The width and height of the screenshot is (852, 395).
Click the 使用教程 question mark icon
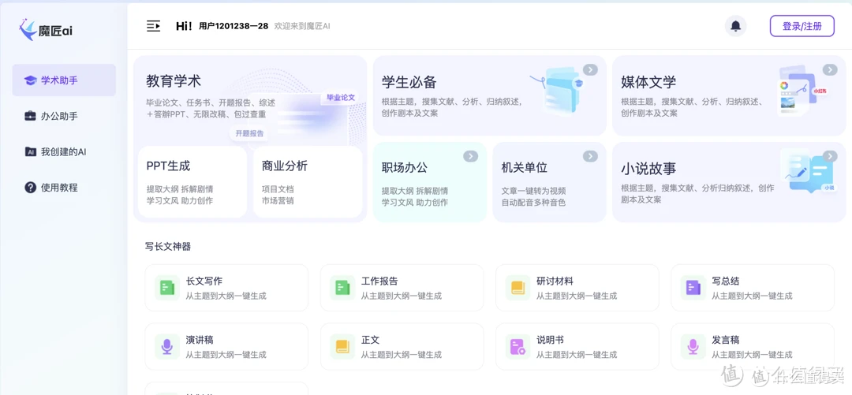(x=31, y=188)
